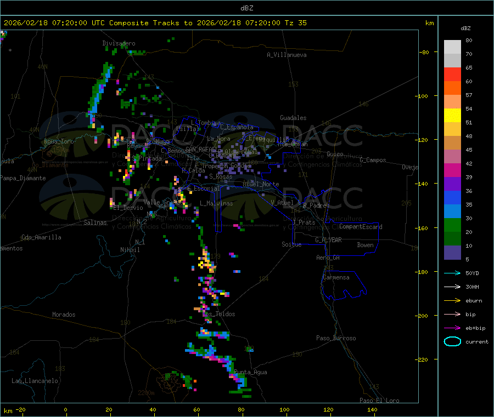Screen dimensions: 494x417
Task: Click the Aero_GA map label
Action: point(328,258)
